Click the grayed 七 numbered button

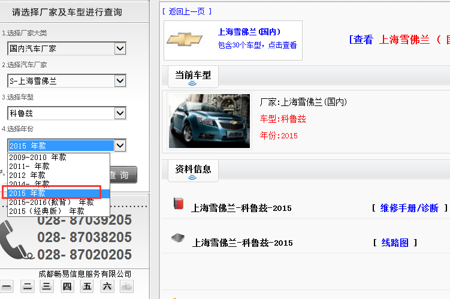point(126,286)
